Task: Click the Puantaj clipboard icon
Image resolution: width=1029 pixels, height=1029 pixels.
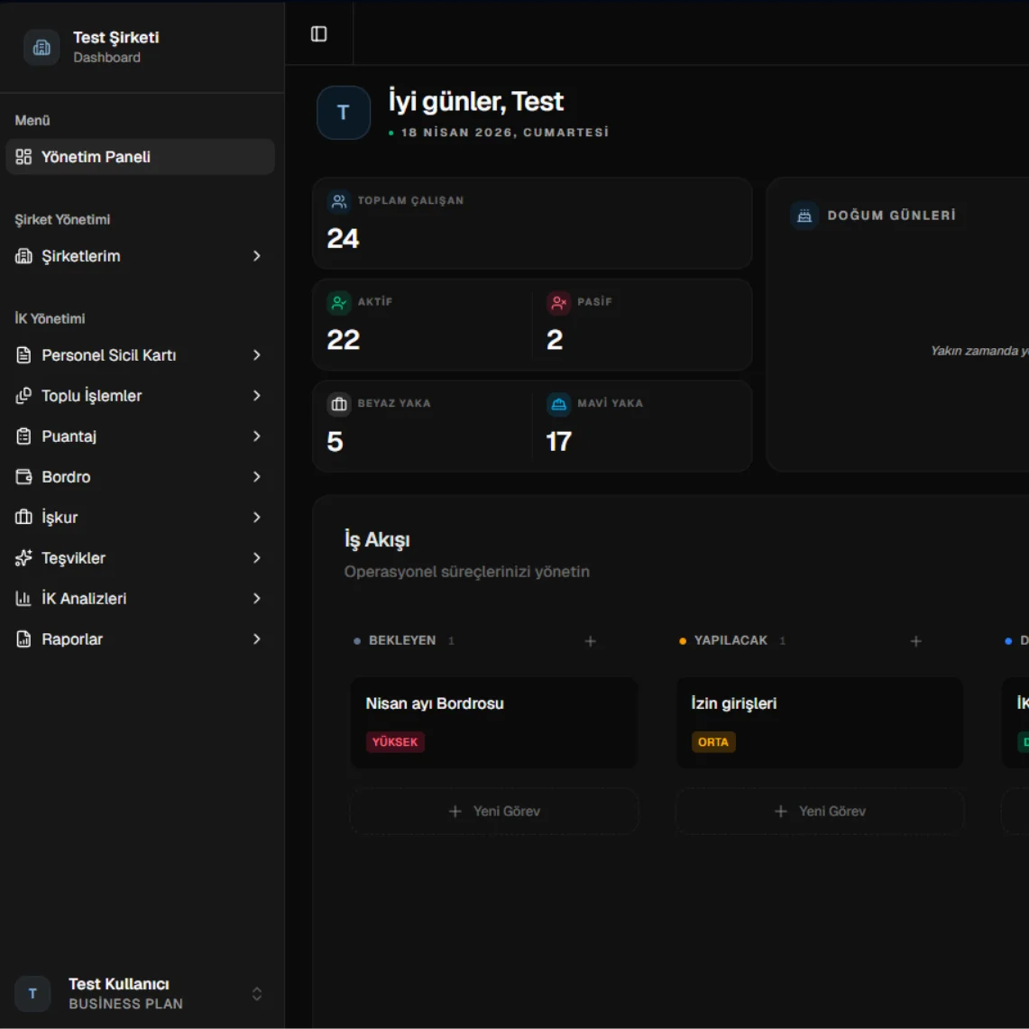Action: tap(23, 436)
